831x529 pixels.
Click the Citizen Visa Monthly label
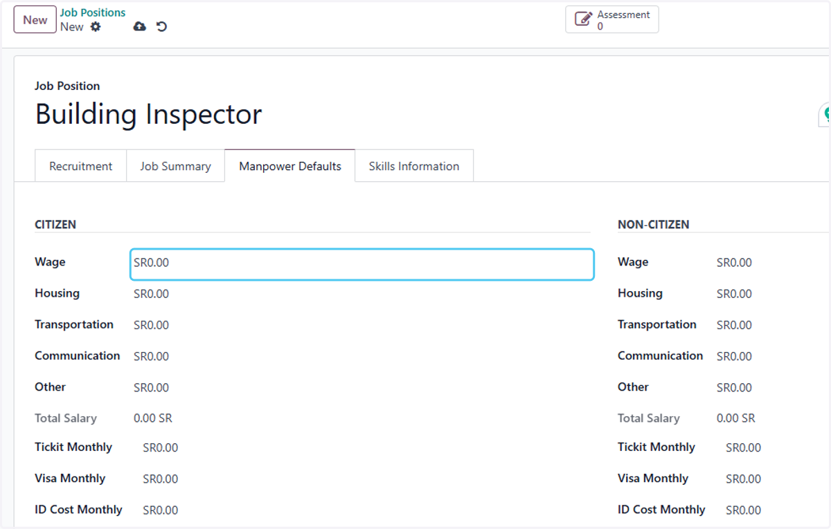coord(70,478)
